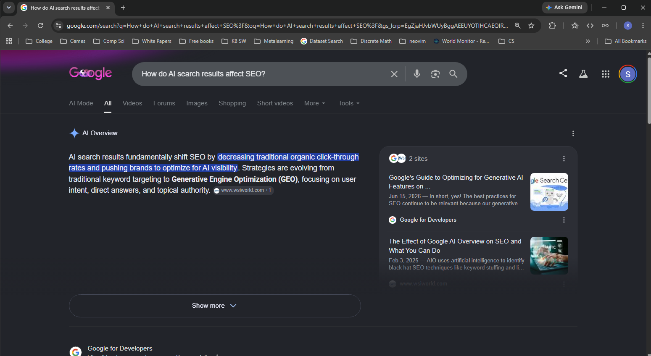
Task: Clear the search query with X
Action: click(x=394, y=74)
